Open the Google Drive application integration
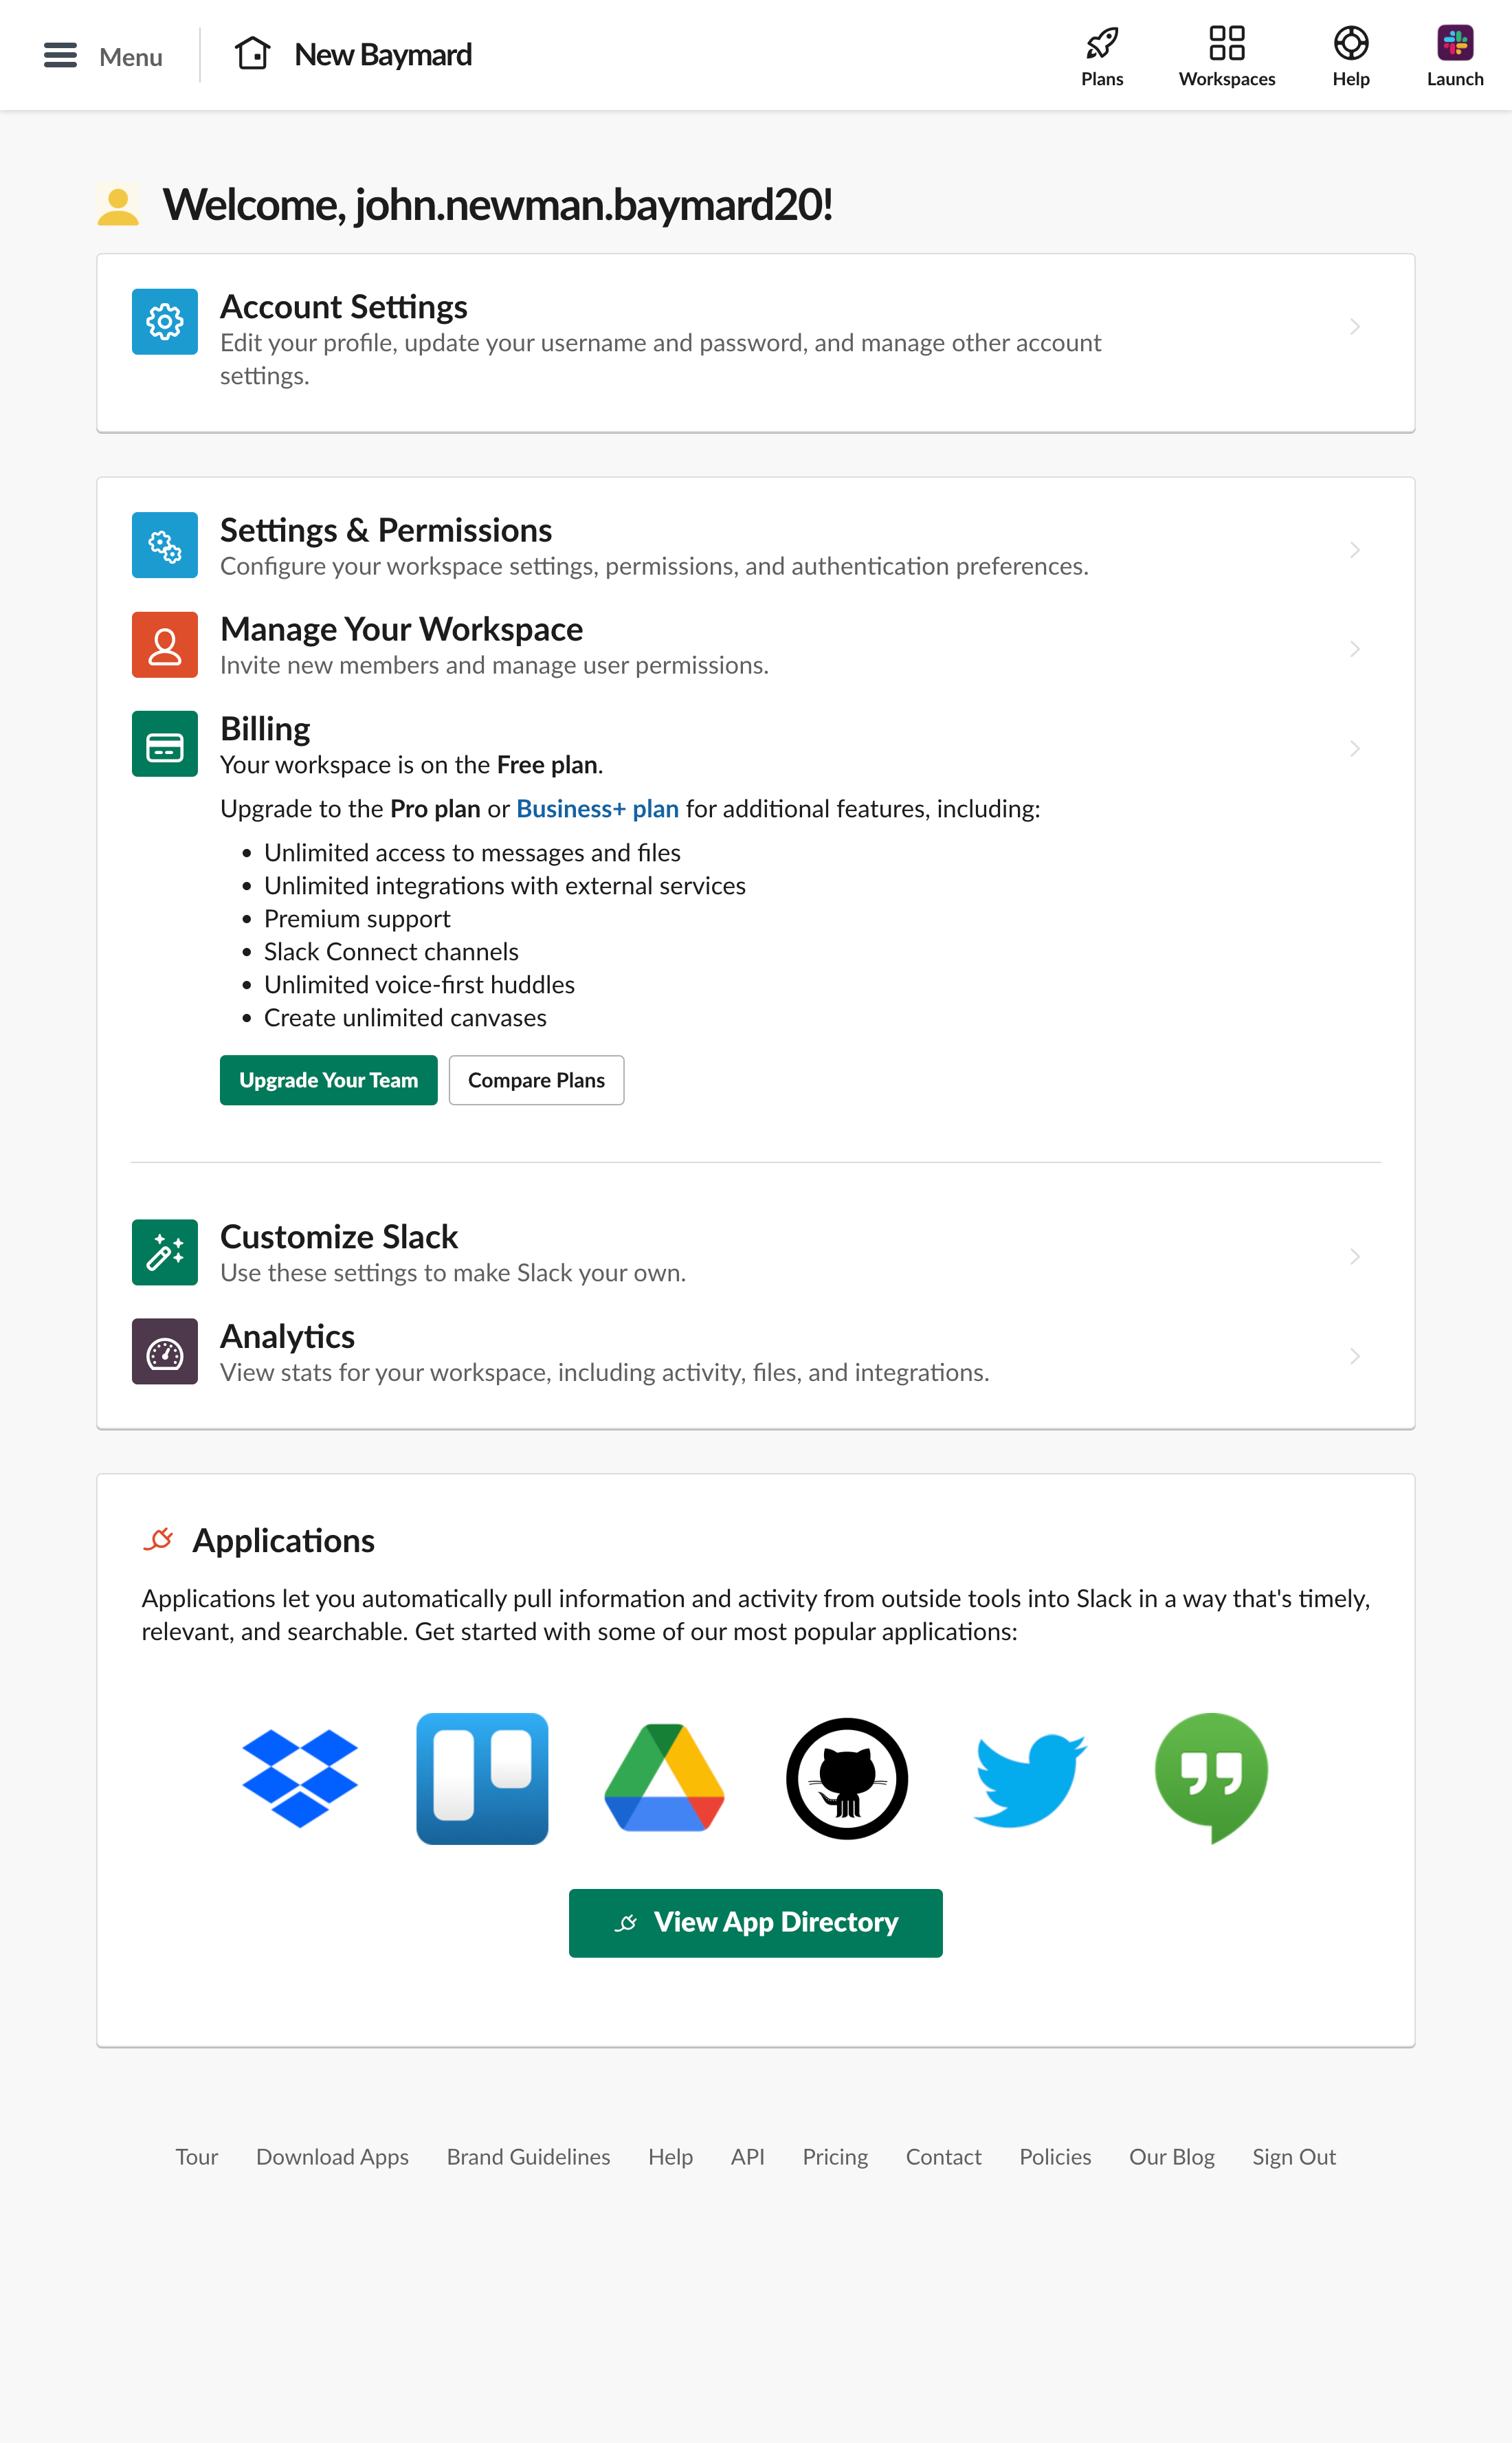The width and height of the screenshot is (1512, 2443). [665, 1776]
